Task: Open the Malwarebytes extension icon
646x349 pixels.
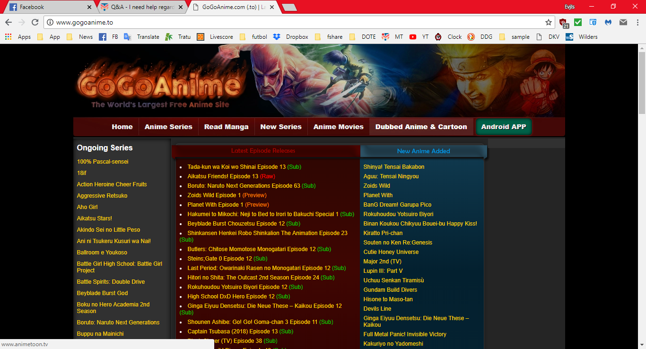Action: (608, 22)
